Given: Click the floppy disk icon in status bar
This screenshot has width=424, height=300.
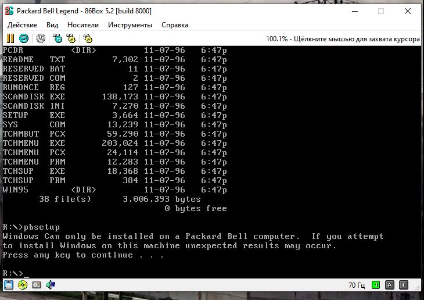Looking at the screenshot, I should [x=8, y=285].
